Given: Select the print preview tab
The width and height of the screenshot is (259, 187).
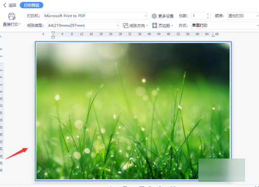Looking at the screenshot, I should click(32, 5).
